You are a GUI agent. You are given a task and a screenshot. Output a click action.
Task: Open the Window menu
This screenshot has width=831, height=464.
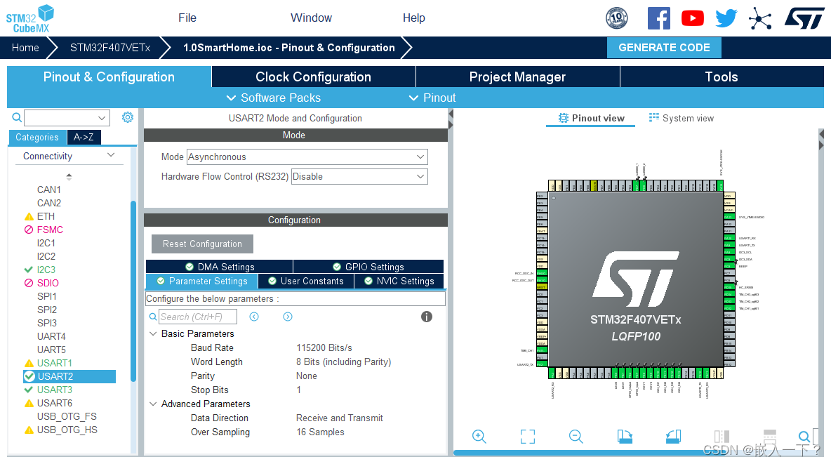[x=311, y=18]
